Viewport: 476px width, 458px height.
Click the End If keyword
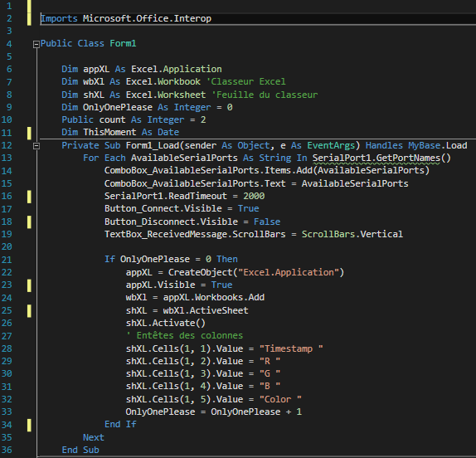tap(120, 424)
